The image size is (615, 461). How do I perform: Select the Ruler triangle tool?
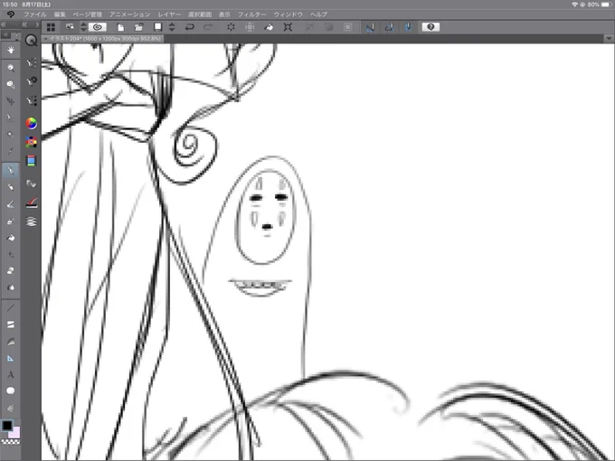pos(11,358)
